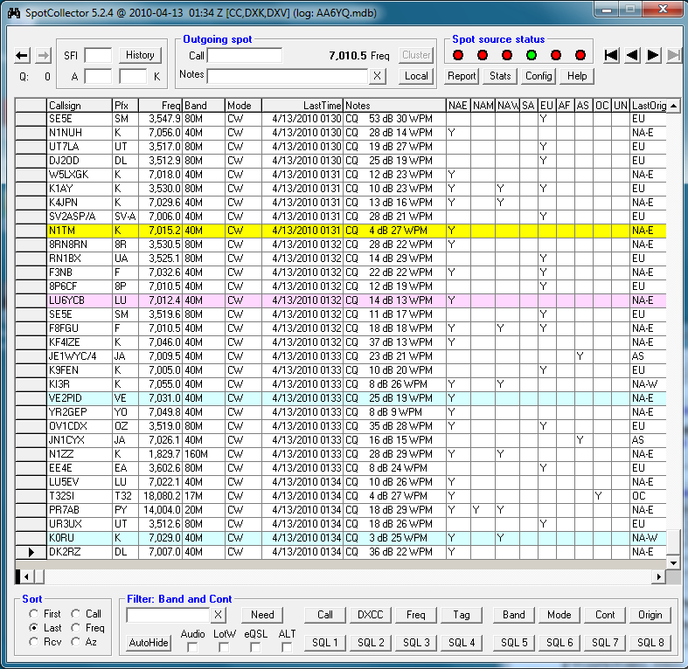Select the Rcv sort radio button
The width and height of the screenshot is (688, 669).
[x=33, y=642]
